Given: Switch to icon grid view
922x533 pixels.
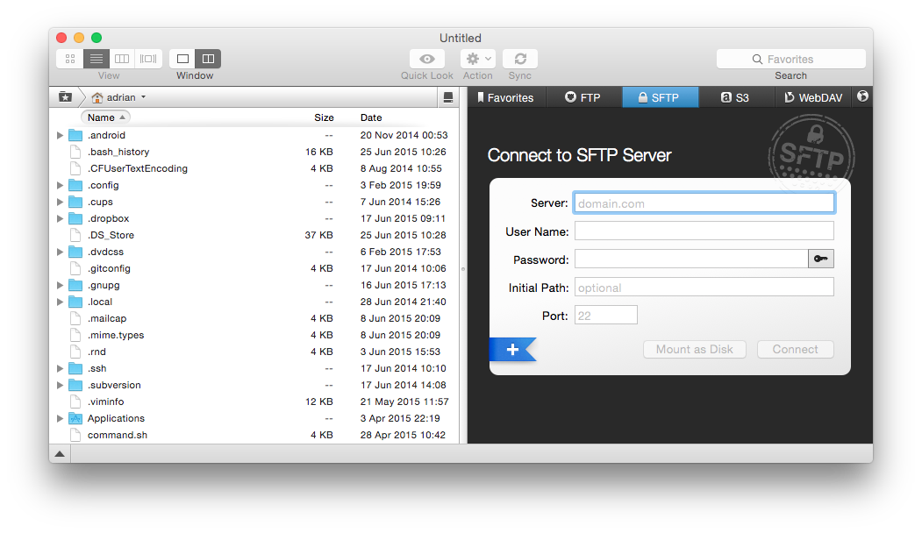Looking at the screenshot, I should [x=70, y=59].
